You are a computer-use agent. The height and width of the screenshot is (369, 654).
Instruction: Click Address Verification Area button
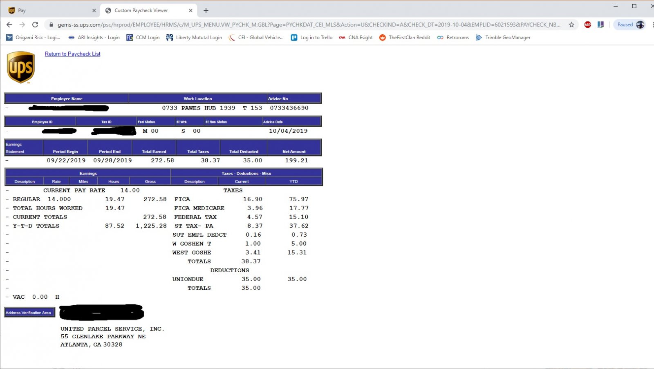pyautogui.click(x=29, y=313)
